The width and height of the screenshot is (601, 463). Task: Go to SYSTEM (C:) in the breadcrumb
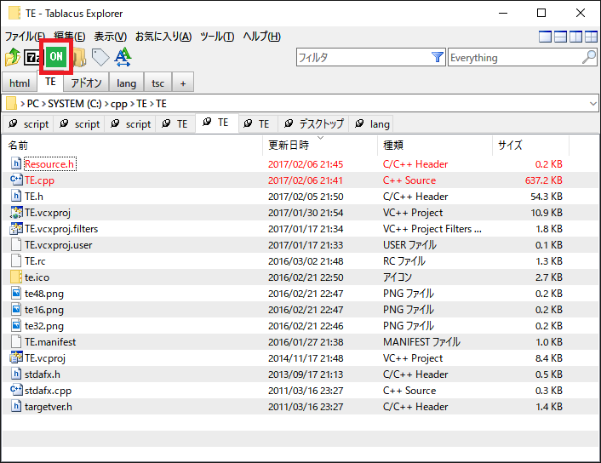[x=75, y=104]
